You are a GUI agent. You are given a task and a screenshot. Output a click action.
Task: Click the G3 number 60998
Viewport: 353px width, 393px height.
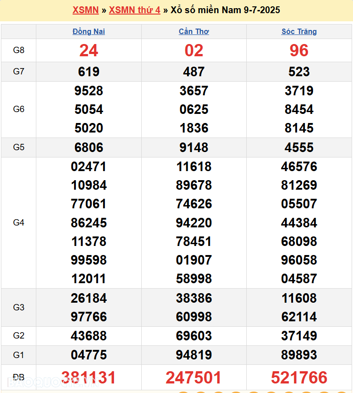[194, 316]
